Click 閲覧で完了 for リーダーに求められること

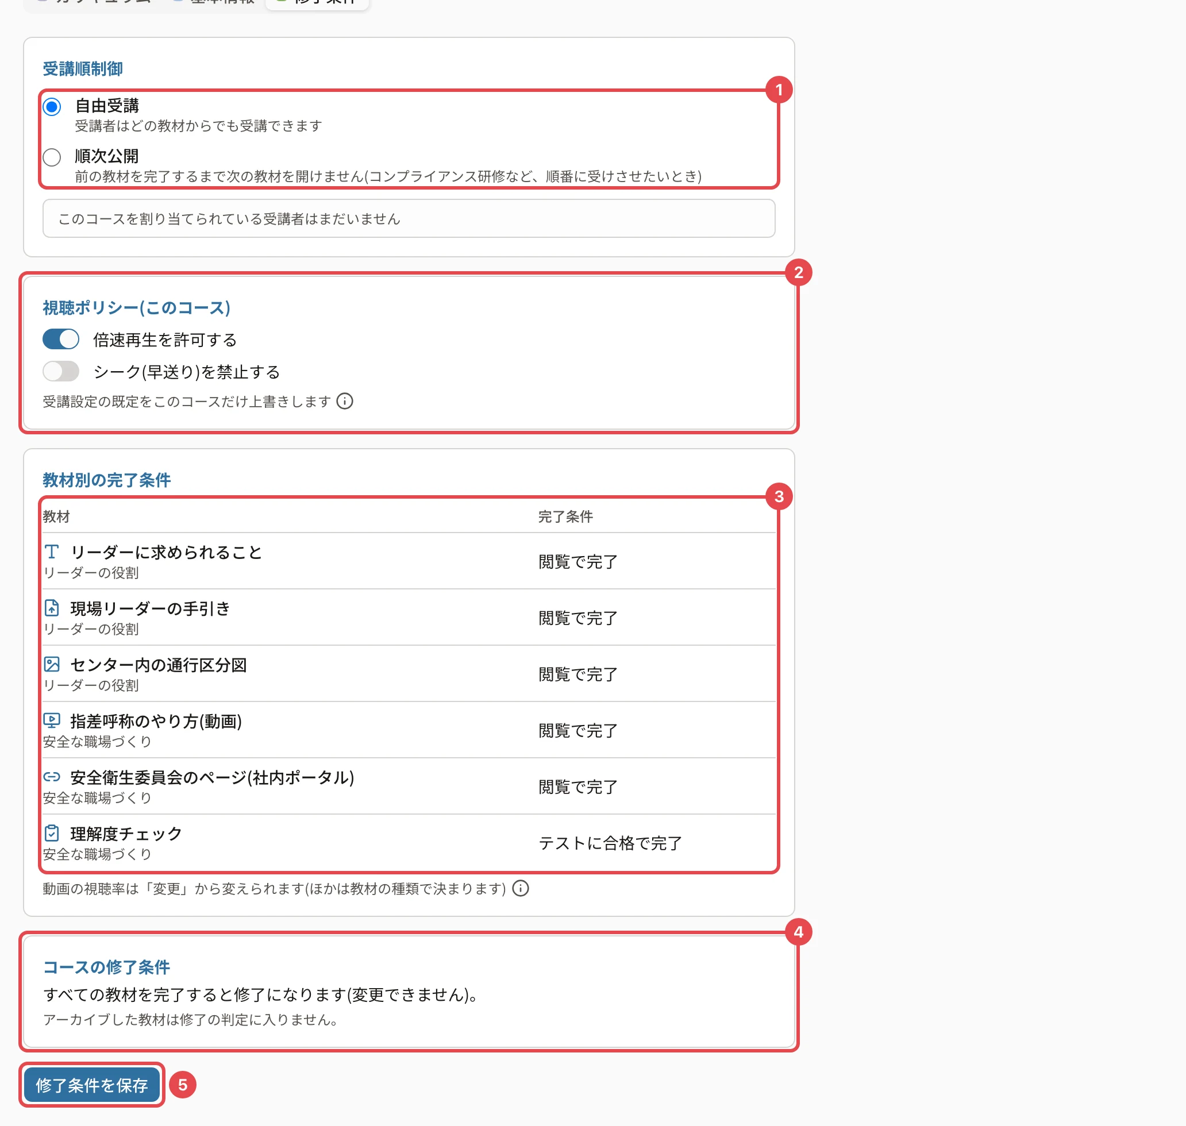click(578, 562)
